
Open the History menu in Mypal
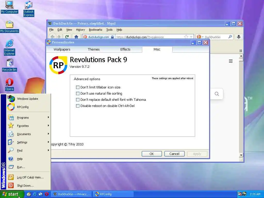[x=80, y=30]
